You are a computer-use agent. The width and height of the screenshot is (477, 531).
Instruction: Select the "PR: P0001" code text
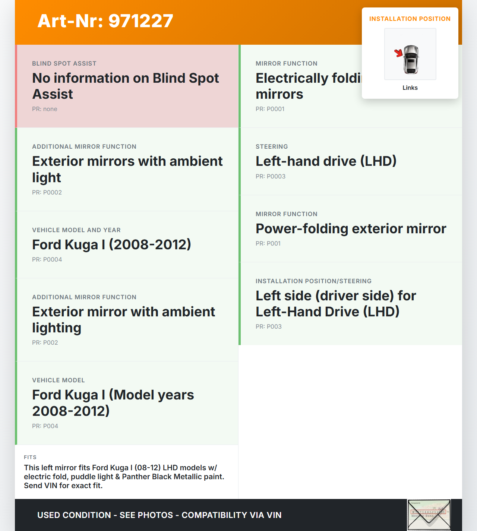coord(270,109)
